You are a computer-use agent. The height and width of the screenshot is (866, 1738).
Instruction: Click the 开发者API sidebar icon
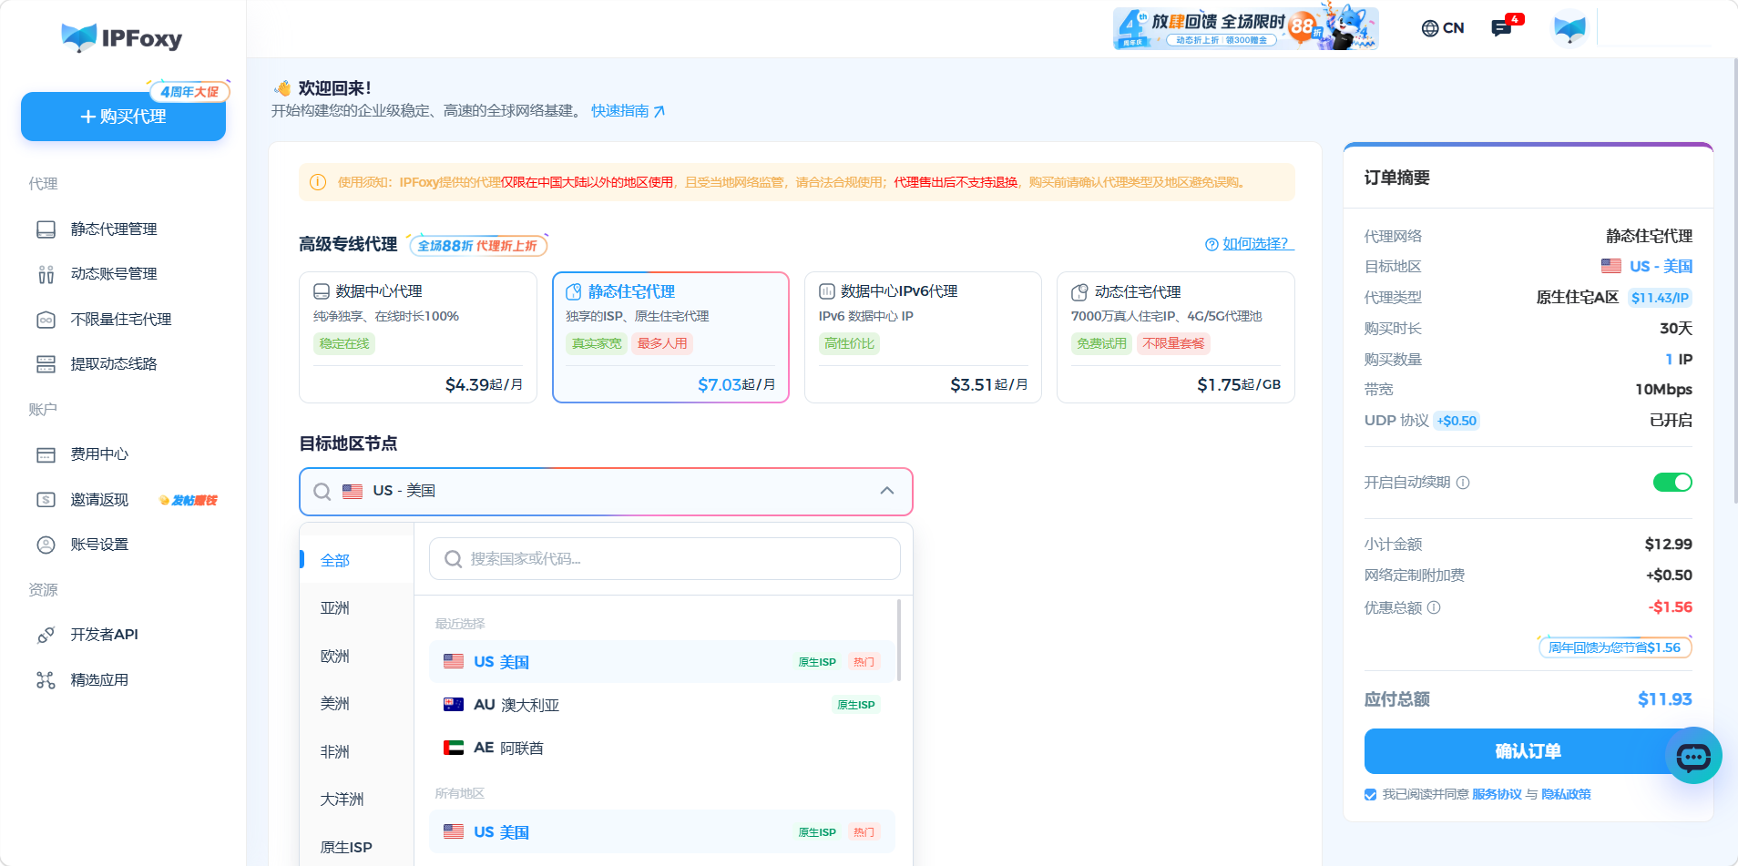pyautogui.click(x=46, y=635)
